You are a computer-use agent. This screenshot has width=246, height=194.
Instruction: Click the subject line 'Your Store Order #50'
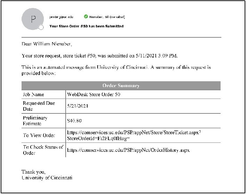[x=86, y=26]
